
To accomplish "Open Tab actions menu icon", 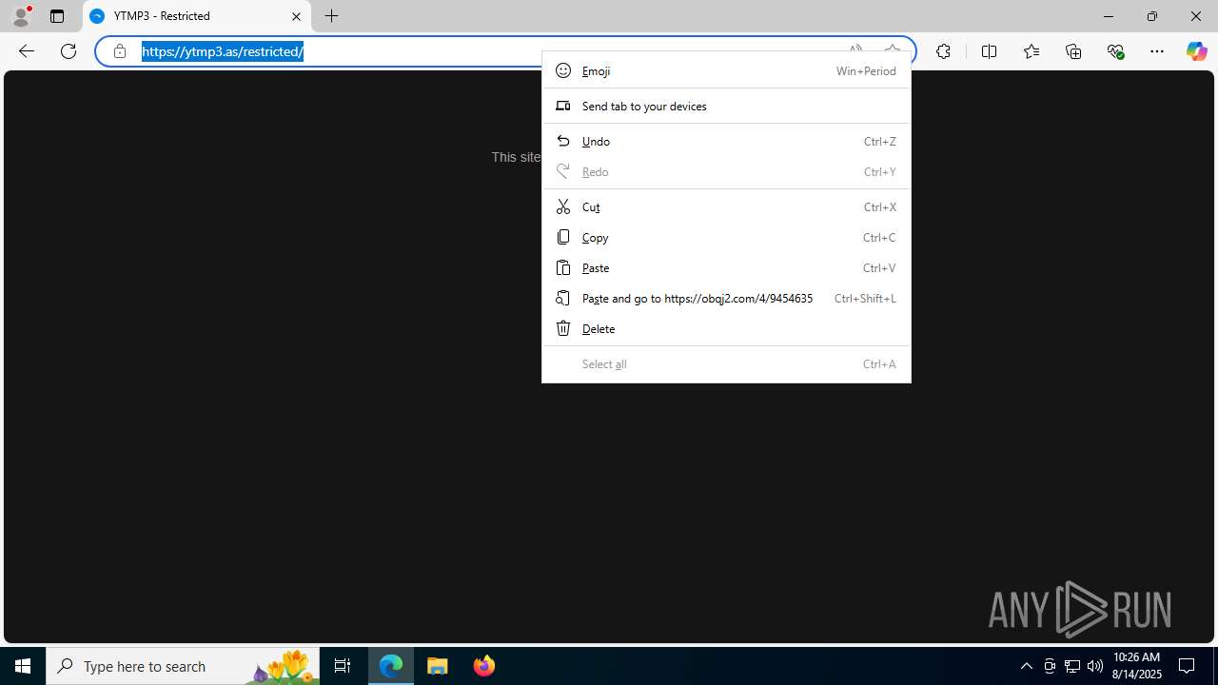I will [x=57, y=16].
